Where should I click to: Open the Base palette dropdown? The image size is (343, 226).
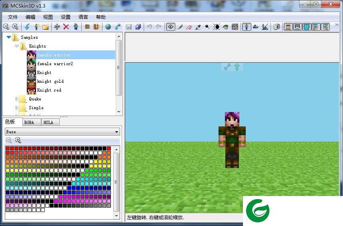click(x=62, y=132)
